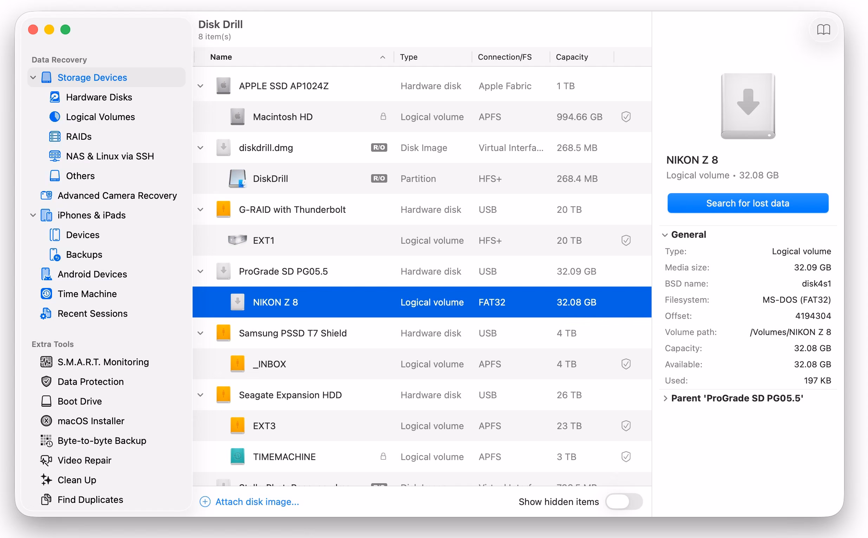Screen dimensions: 868x538
Task: Click the DiskDrill partition R/O badge
Action: click(x=379, y=178)
